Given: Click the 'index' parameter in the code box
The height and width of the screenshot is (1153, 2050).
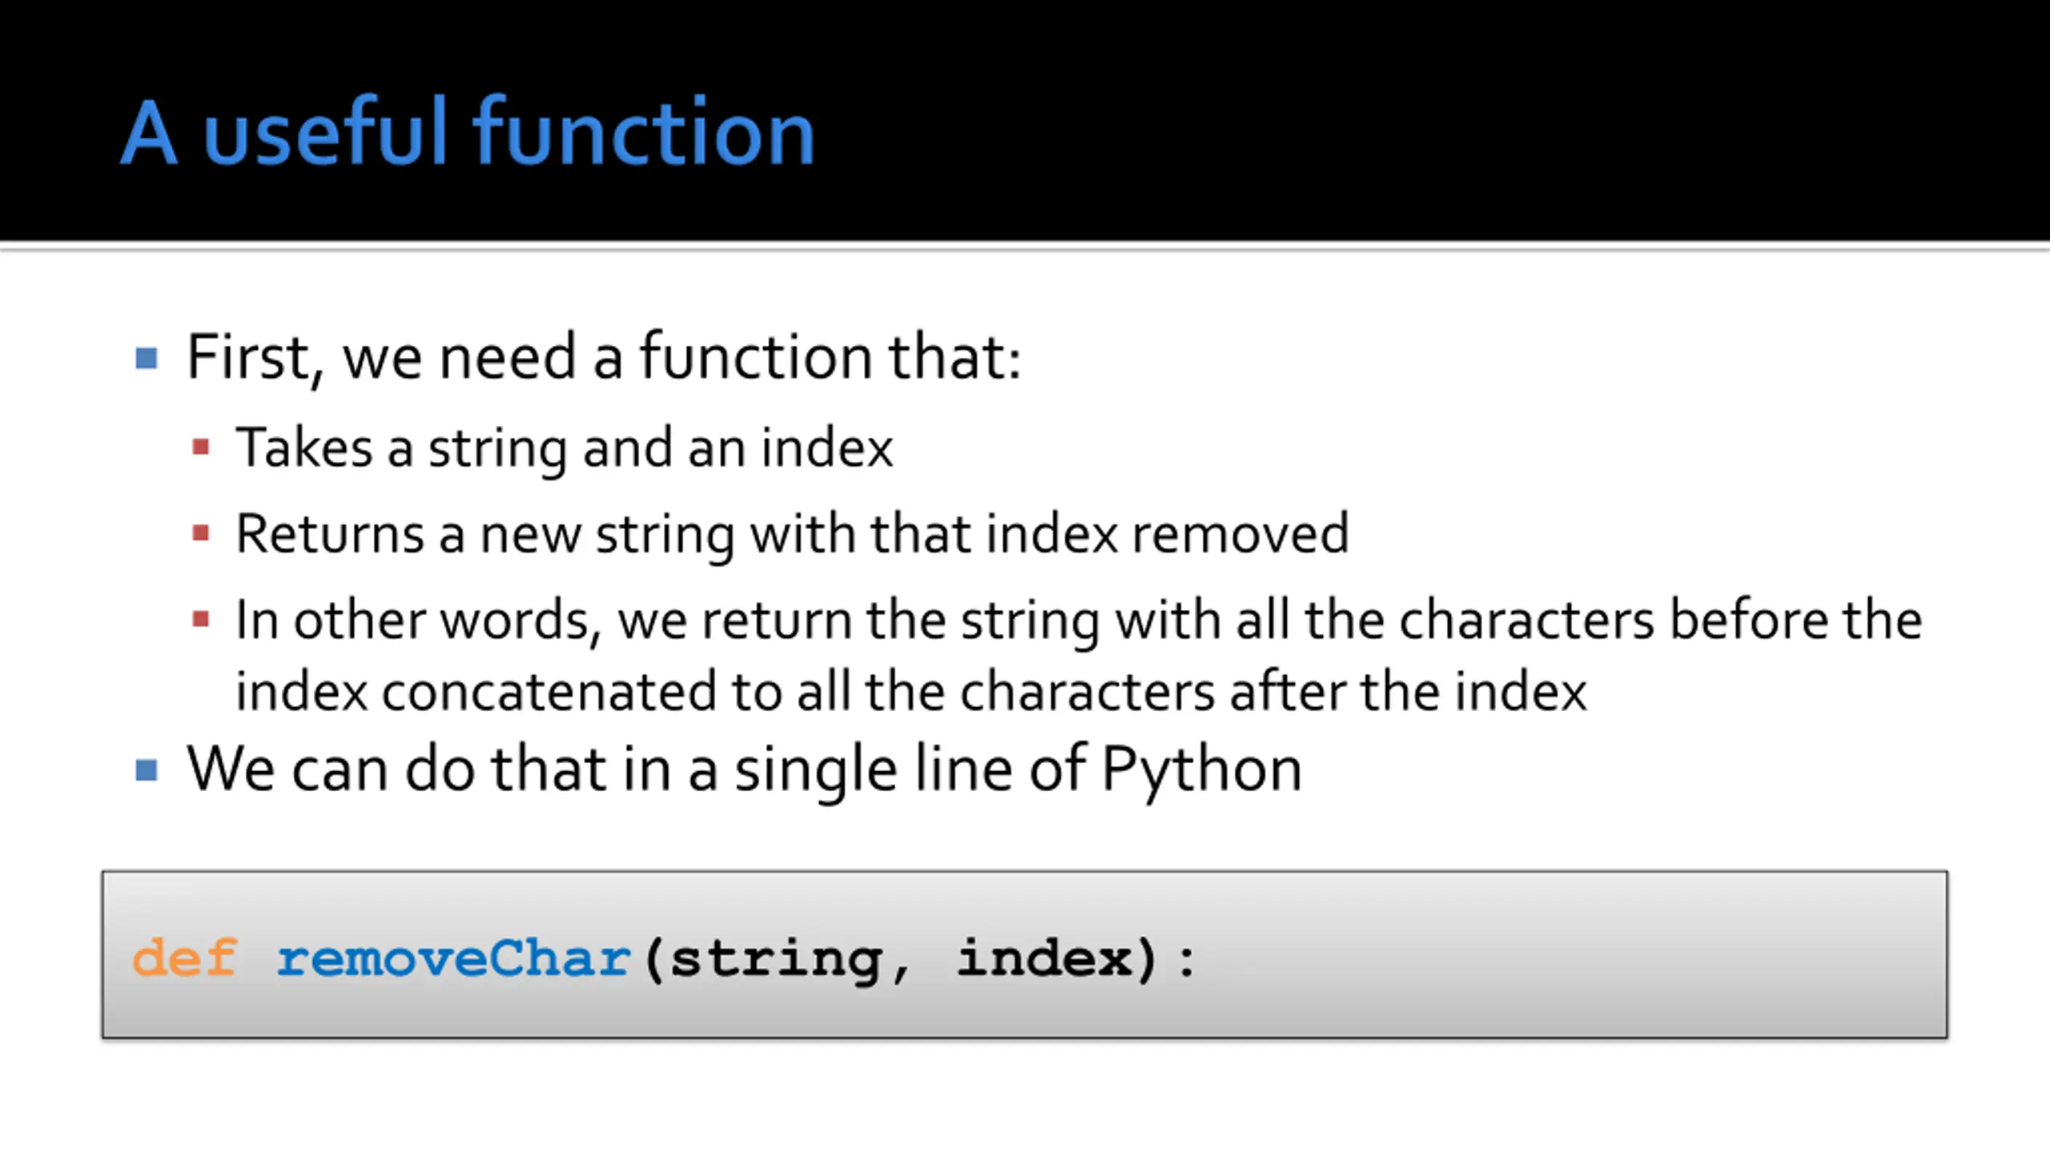Looking at the screenshot, I should point(1045,958).
